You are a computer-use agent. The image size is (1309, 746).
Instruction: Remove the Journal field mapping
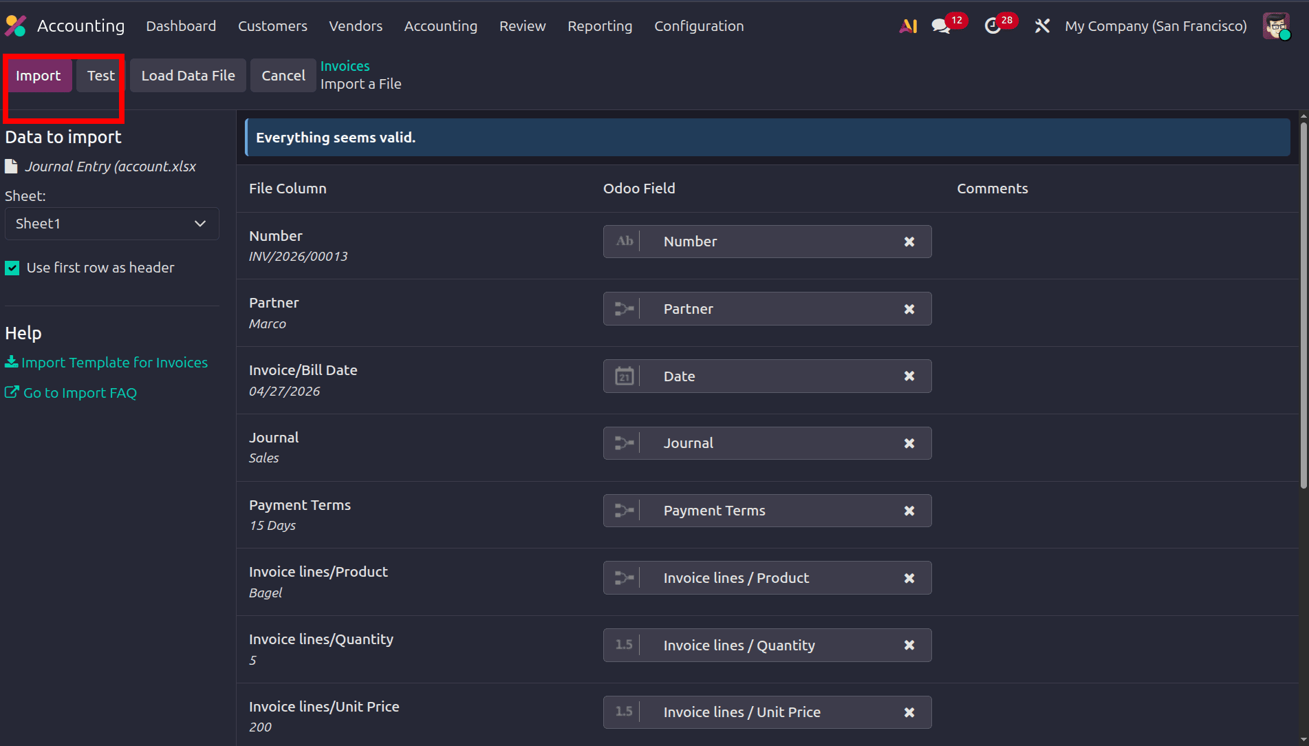tap(909, 443)
